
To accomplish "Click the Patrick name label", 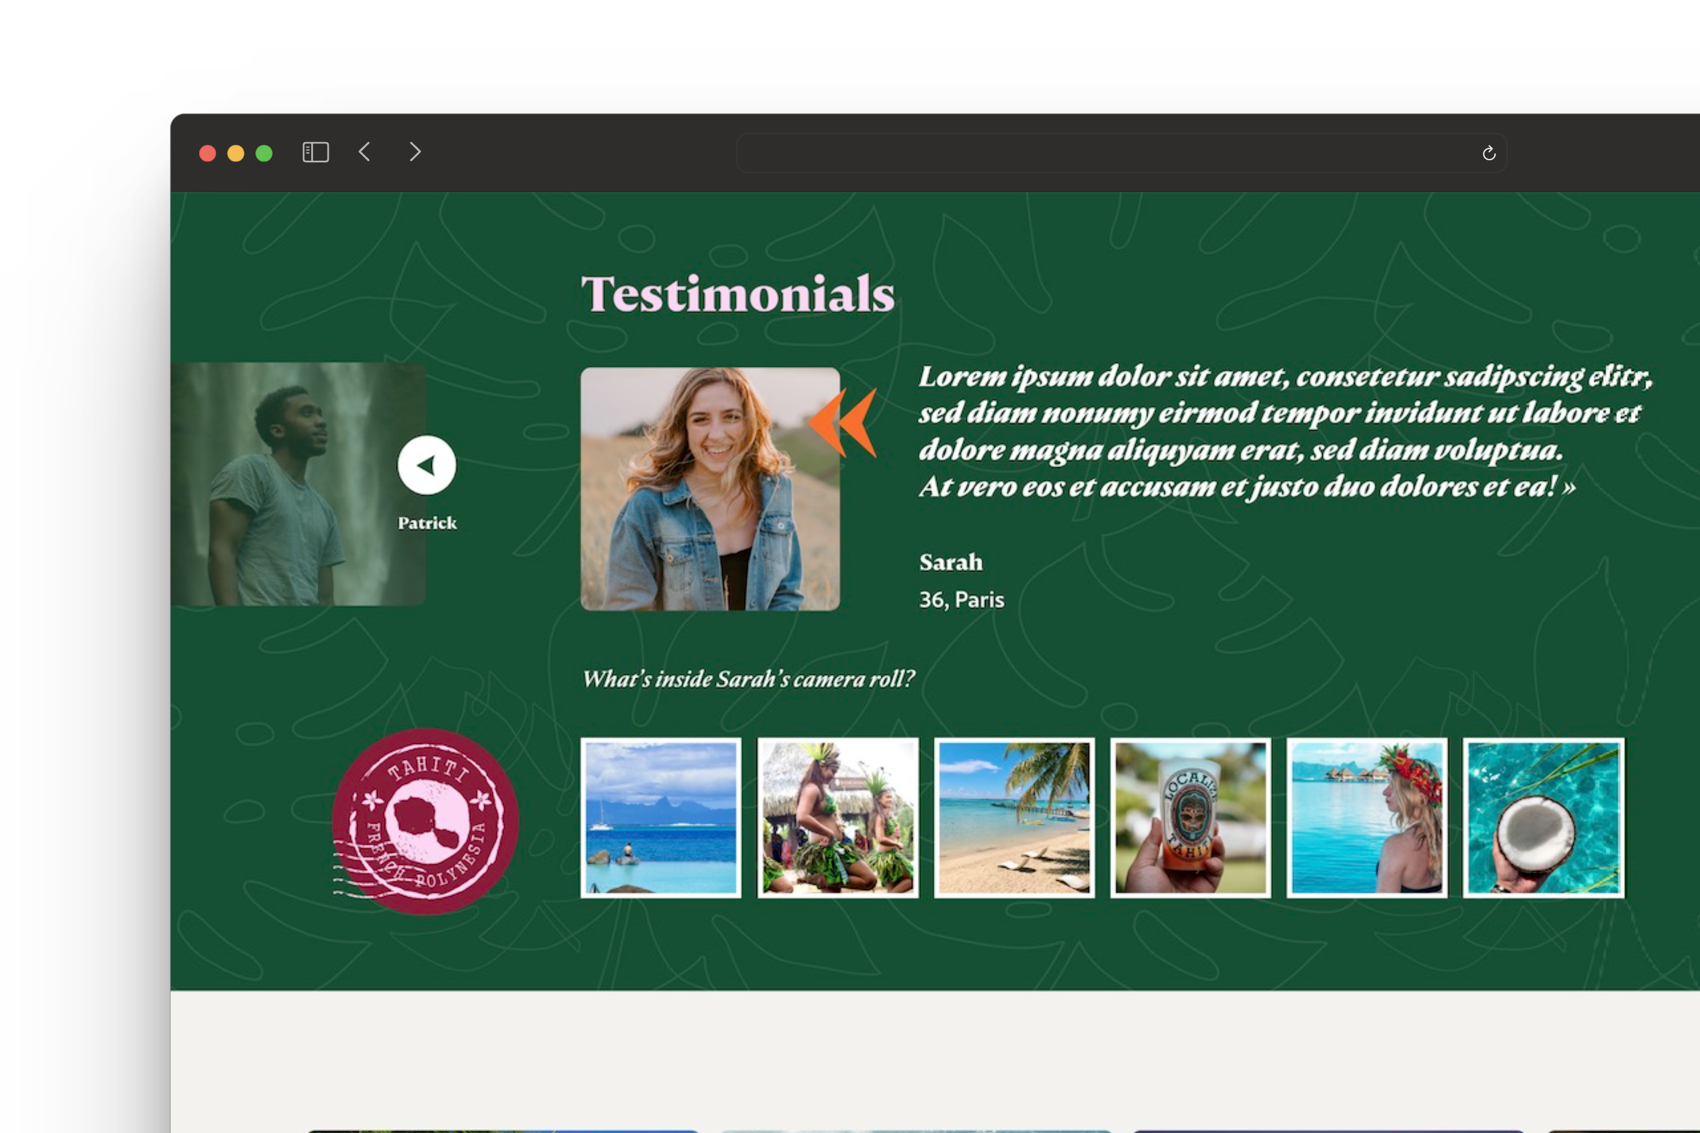I will pyautogui.click(x=426, y=523).
